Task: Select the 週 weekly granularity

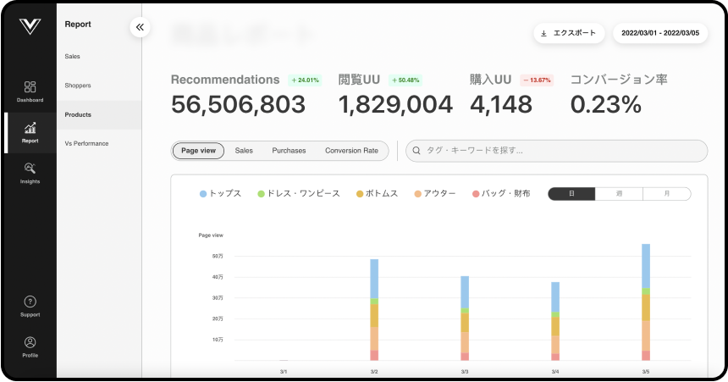Action: (x=619, y=194)
